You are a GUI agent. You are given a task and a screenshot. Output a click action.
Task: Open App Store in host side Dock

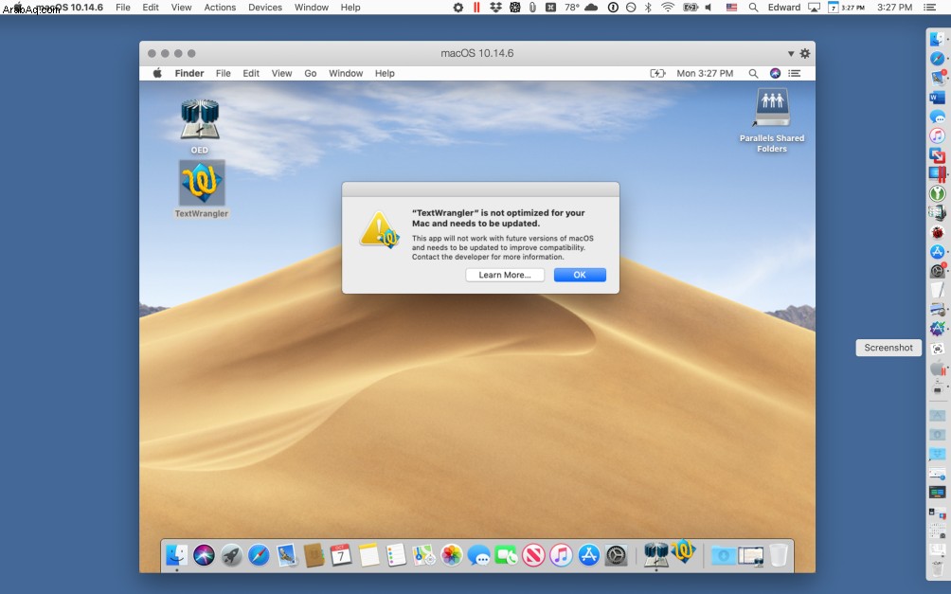tap(937, 251)
